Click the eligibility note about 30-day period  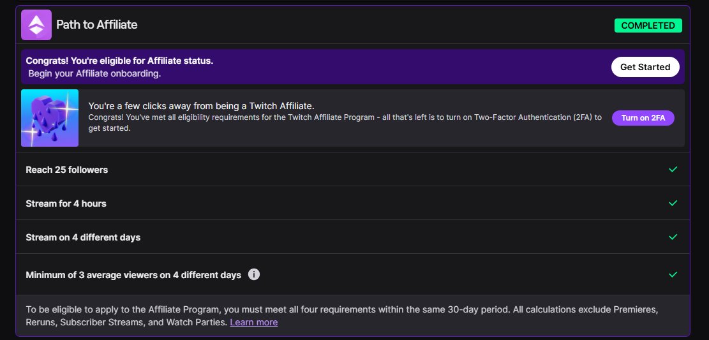(x=342, y=316)
